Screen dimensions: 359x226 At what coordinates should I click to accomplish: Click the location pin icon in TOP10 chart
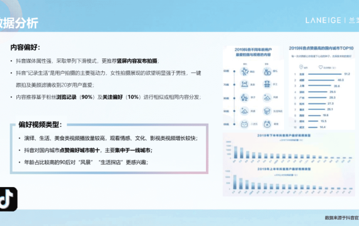click(x=301, y=67)
